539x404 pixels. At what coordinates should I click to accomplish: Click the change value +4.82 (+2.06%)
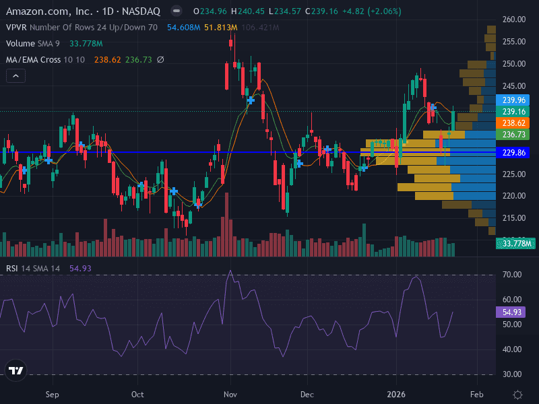click(x=372, y=11)
